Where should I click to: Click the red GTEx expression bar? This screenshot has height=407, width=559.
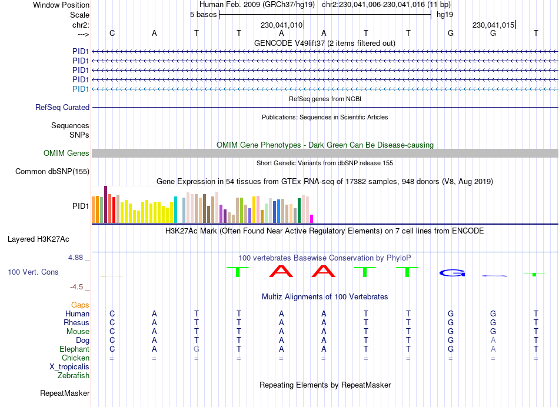[x=114, y=210]
